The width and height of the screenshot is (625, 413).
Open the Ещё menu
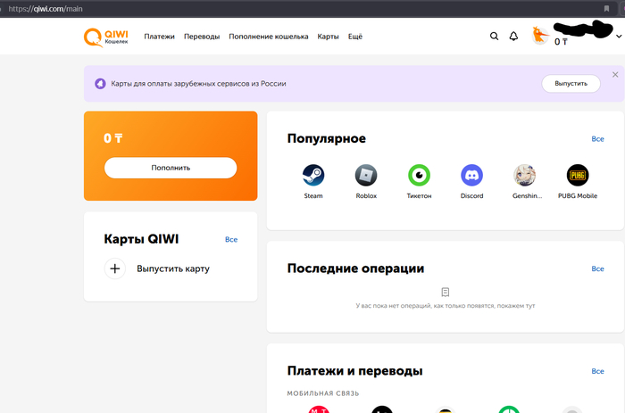[354, 37]
